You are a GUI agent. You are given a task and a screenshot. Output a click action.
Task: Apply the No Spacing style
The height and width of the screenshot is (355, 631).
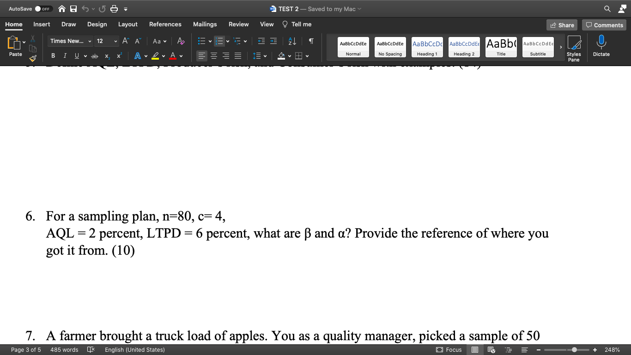(x=390, y=47)
